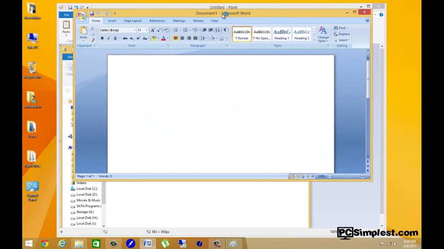Apply the Heading 2 style

click(301, 34)
